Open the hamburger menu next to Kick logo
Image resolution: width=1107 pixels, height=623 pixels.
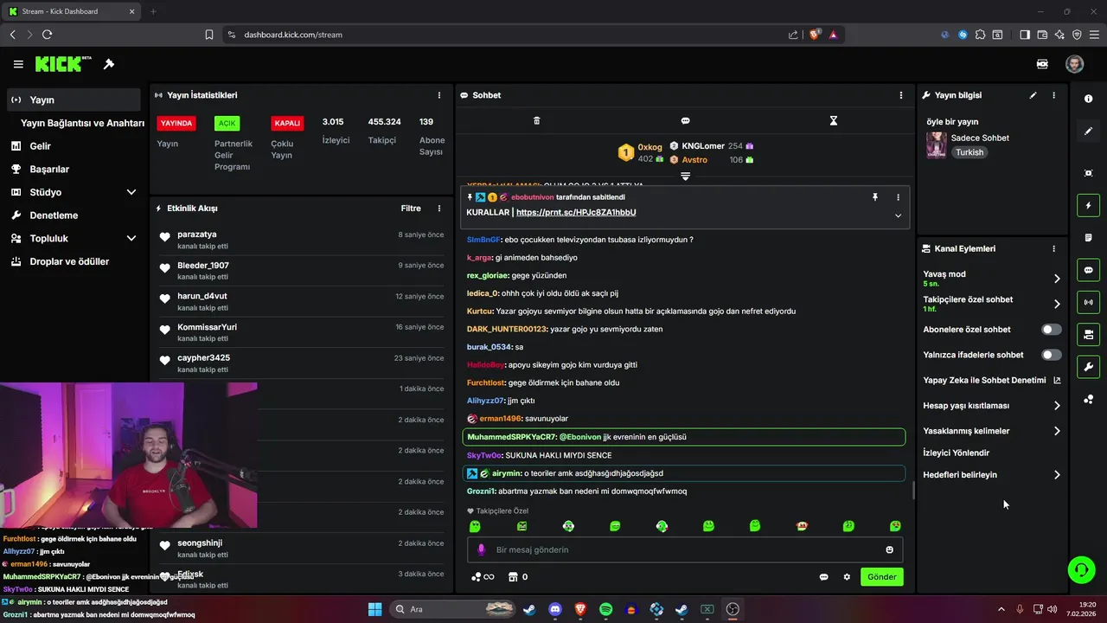(x=18, y=64)
